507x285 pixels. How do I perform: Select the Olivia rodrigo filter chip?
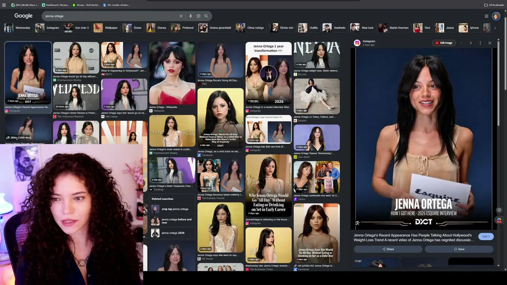tap(250, 28)
